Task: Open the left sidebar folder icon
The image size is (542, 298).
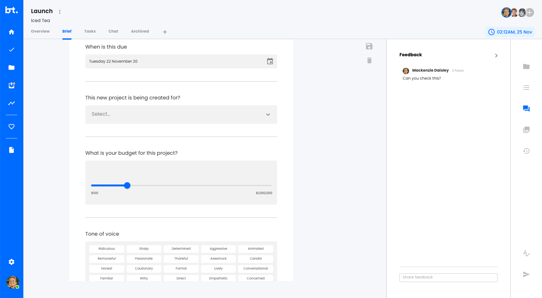Action: click(x=12, y=67)
